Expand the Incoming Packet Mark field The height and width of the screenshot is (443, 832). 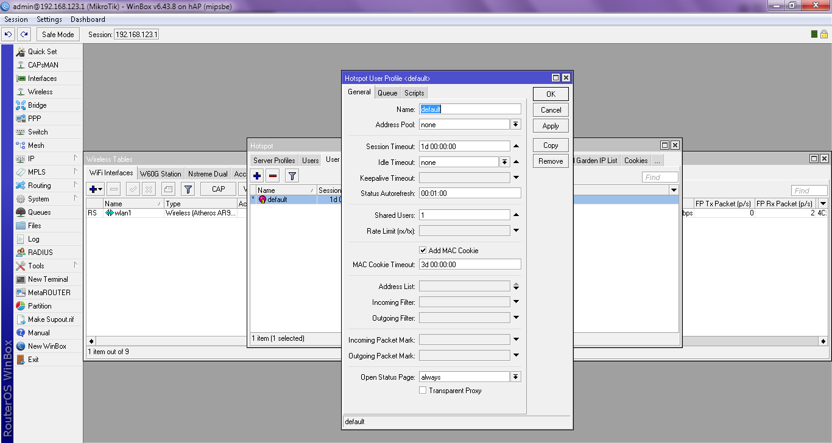click(516, 340)
